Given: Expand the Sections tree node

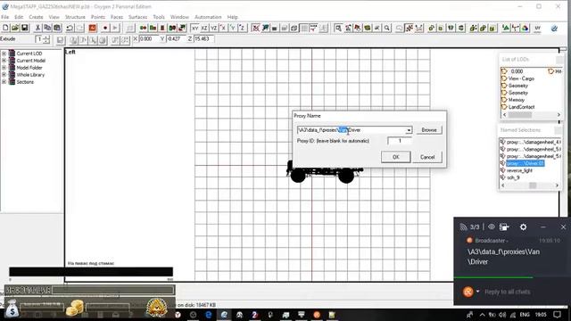Looking at the screenshot, I should coord(4,82).
